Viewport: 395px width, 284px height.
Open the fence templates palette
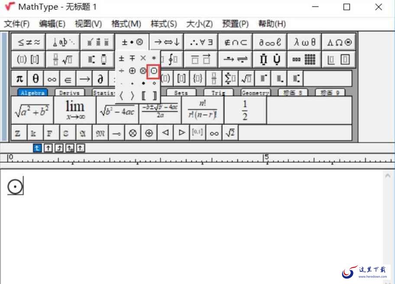coord(29,59)
